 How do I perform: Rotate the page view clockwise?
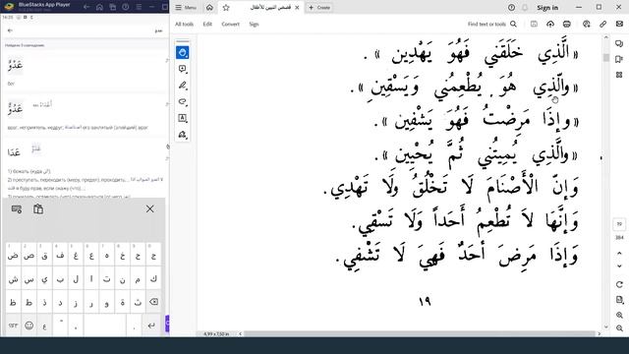(619, 284)
